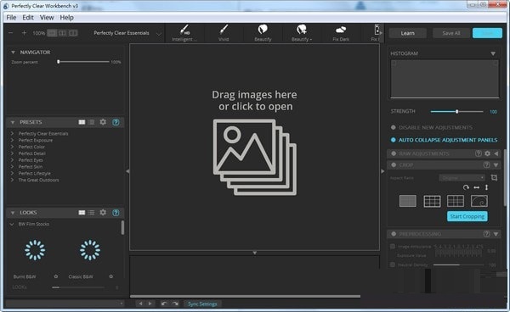Check the Image Ambulance checkbox

click(393, 247)
